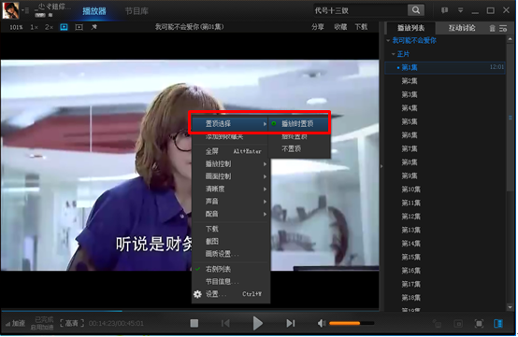Select the 播放时置顶 radio option
The width and height of the screenshot is (518, 337).
tap(297, 124)
